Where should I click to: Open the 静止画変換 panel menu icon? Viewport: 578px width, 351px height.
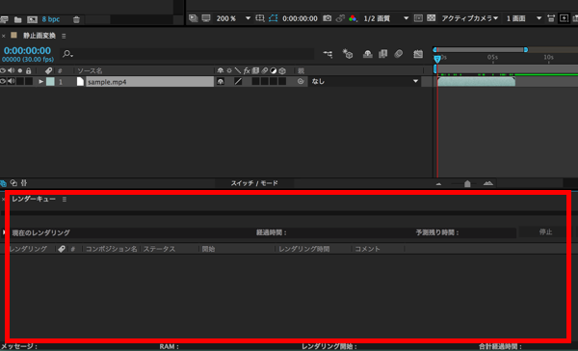coord(64,36)
